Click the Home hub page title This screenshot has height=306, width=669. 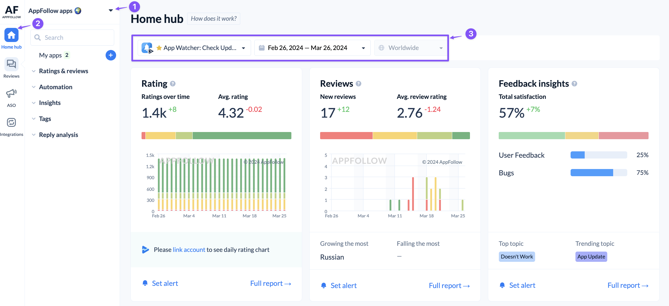(x=157, y=19)
